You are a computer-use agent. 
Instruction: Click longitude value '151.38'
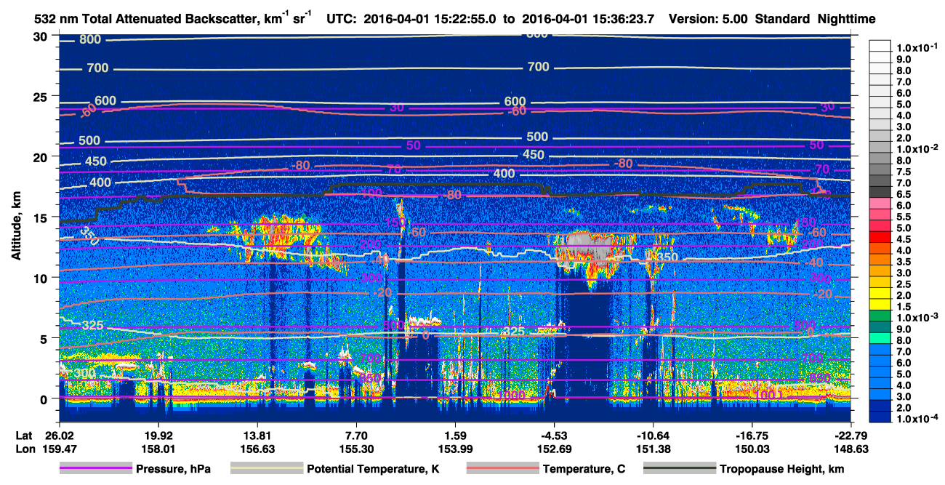pyautogui.click(x=654, y=449)
